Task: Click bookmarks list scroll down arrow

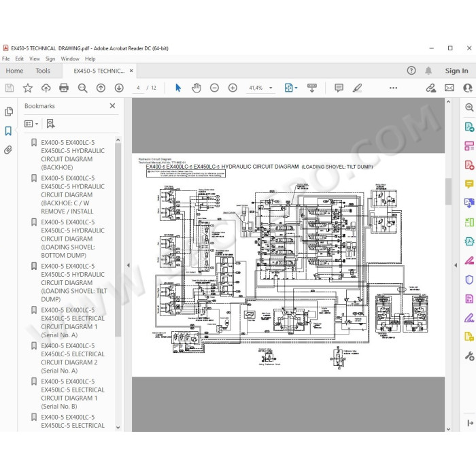Action: tap(118, 428)
